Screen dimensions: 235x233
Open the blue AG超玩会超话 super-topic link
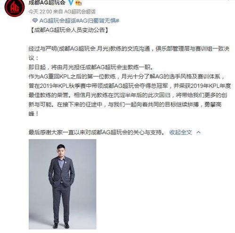click(57, 21)
